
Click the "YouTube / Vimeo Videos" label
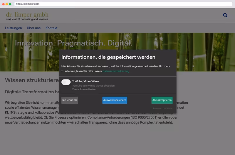(x=86, y=81)
